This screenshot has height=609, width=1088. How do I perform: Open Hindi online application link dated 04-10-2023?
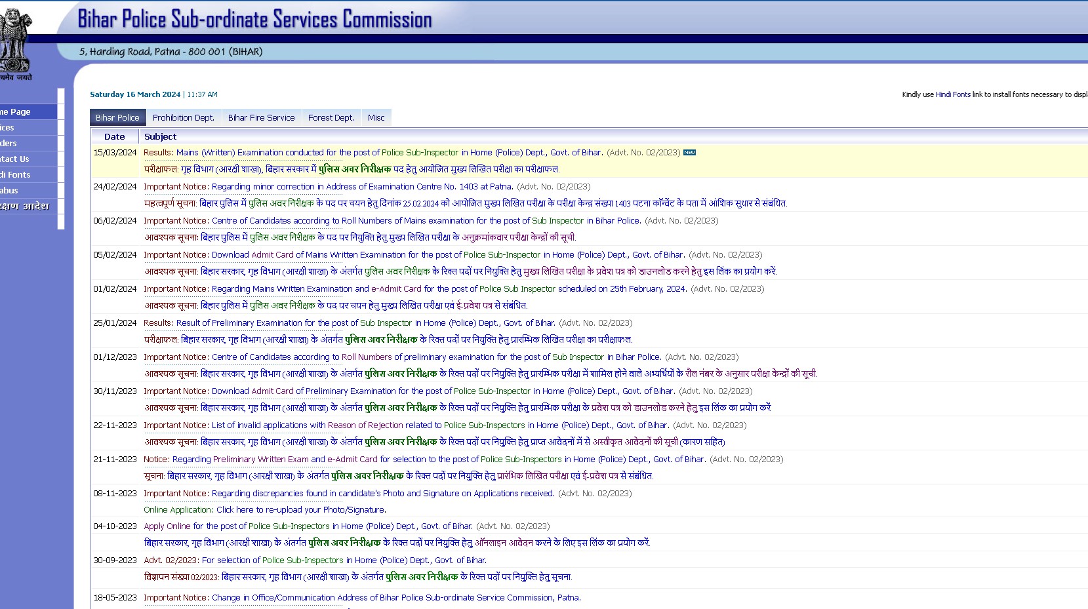[x=397, y=543]
